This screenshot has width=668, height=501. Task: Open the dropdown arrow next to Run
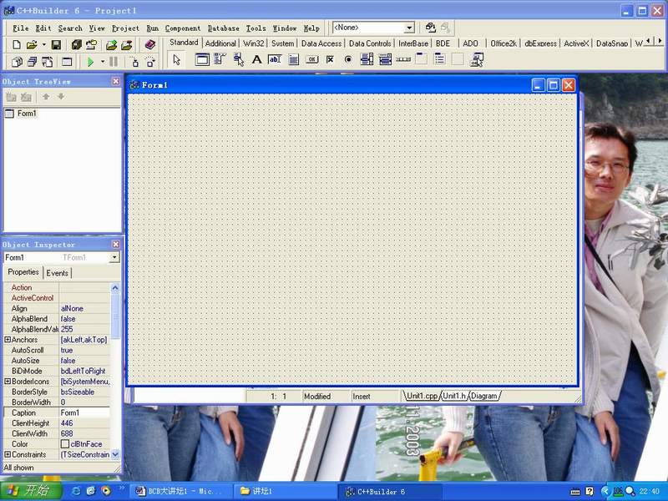tap(103, 62)
